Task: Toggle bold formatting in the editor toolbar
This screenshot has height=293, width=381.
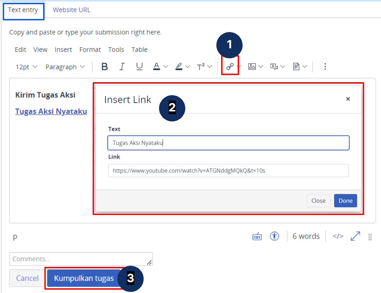Action: [x=104, y=67]
